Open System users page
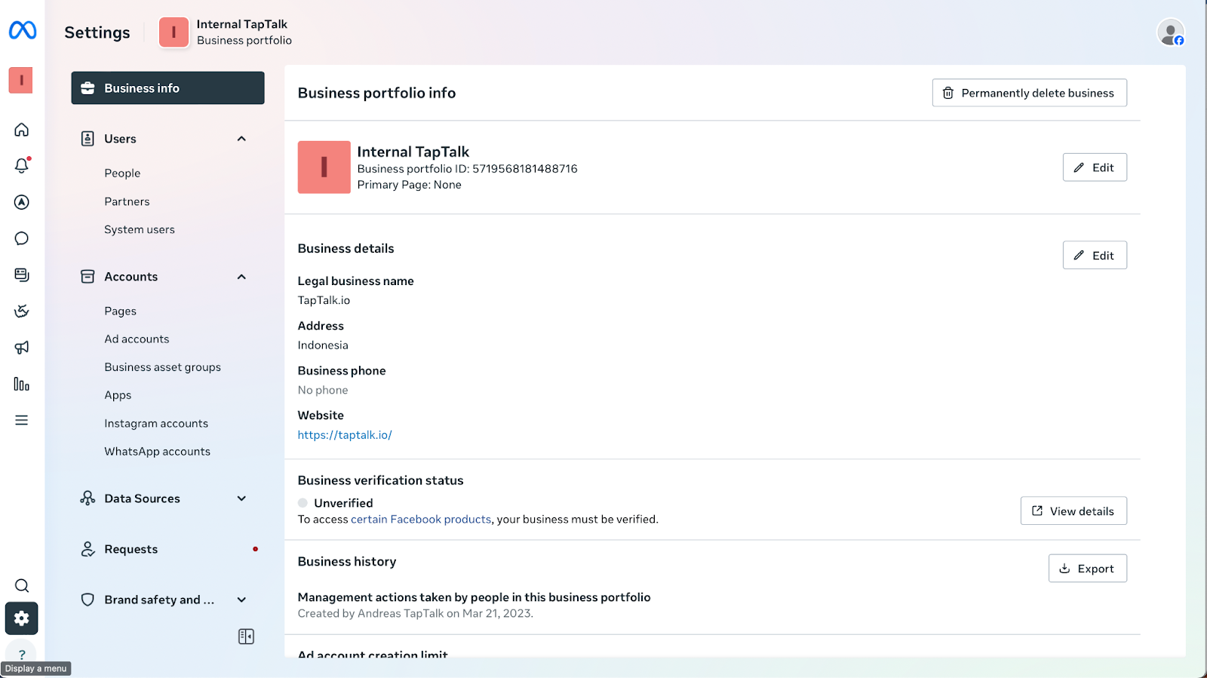Image resolution: width=1207 pixels, height=678 pixels. [x=140, y=229]
